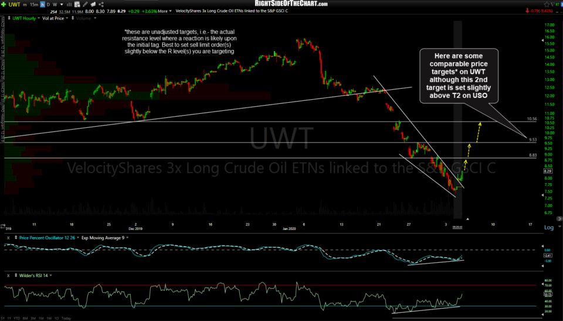The image size is (563, 321).
Task: Toggle Log scale on price axis
Action: (x=549, y=227)
